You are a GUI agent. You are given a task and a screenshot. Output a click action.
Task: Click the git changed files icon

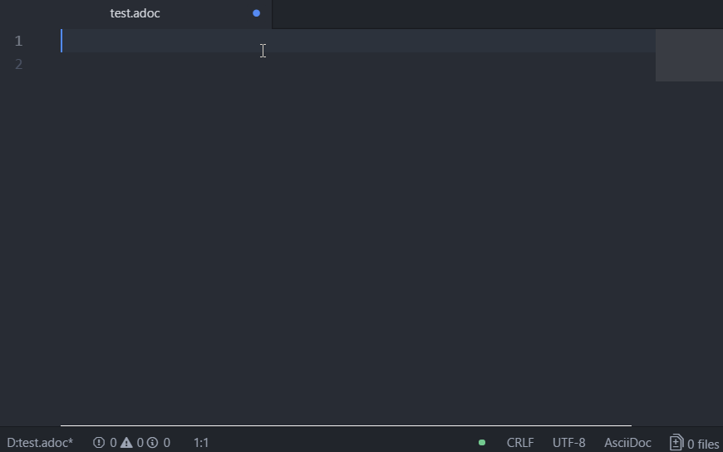(676, 443)
